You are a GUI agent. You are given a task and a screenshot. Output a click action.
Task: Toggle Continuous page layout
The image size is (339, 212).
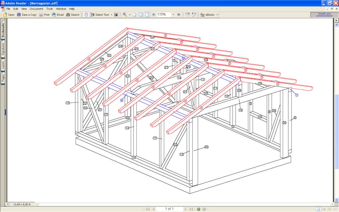coord(323,209)
